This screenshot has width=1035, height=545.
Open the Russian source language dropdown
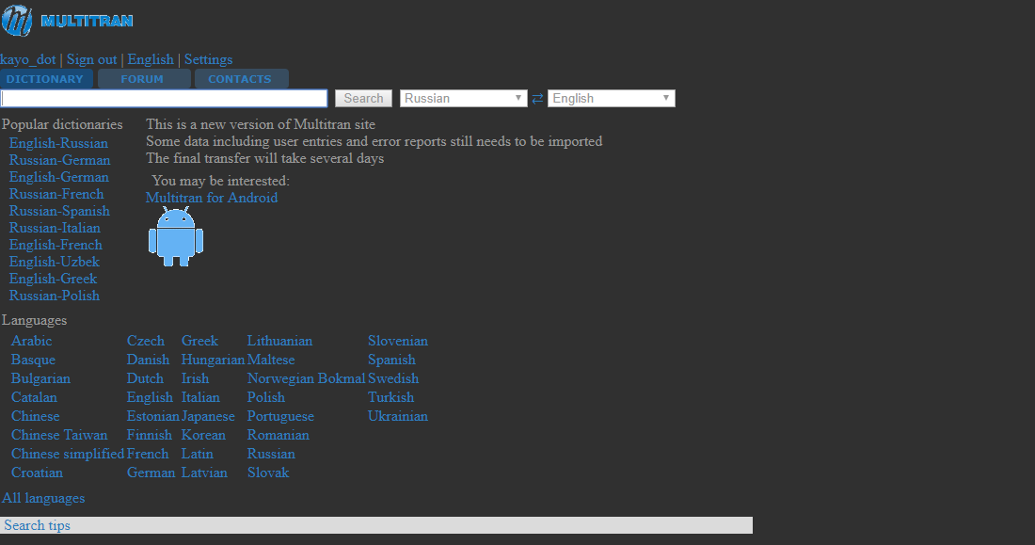click(x=463, y=99)
